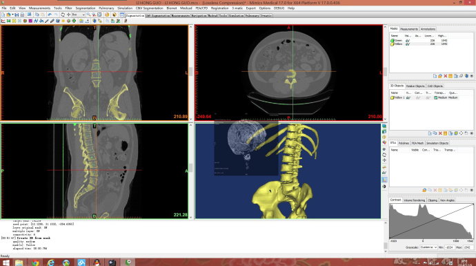Open the Masks panel options arrow button
Screen dimensions: 476x266
tap(471, 76)
